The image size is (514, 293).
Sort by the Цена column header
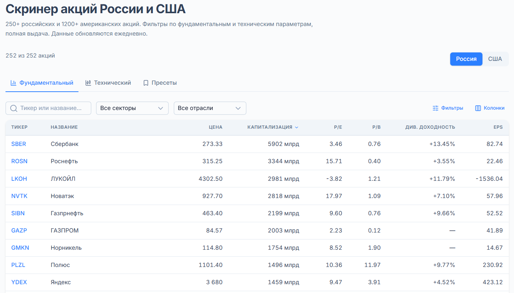(216, 127)
